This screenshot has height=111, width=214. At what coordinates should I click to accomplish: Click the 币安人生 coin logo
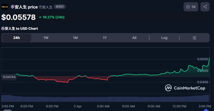5,7
